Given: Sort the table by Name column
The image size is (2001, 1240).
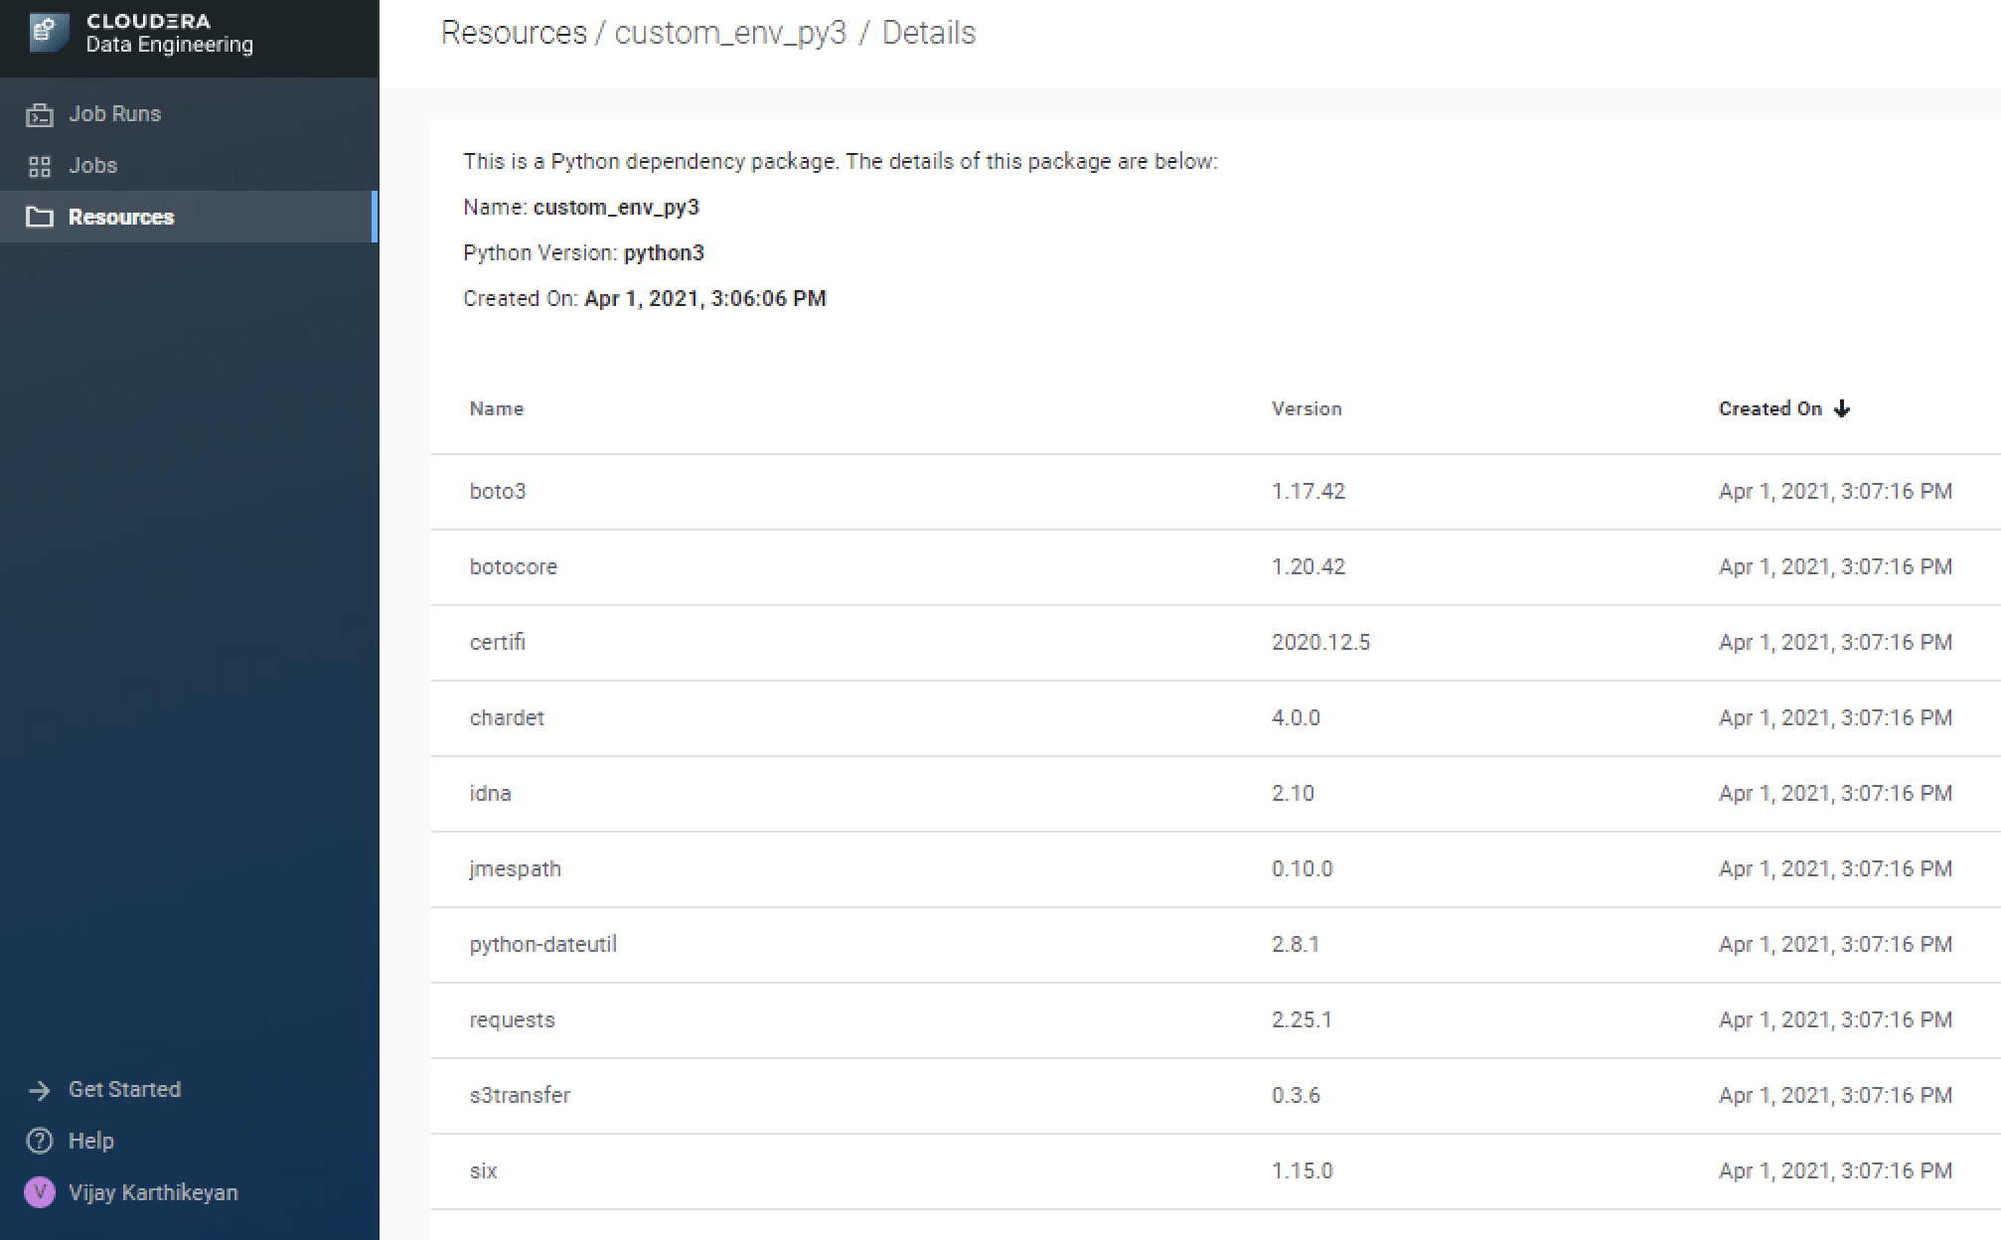Looking at the screenshot, I should coord(497,409).
